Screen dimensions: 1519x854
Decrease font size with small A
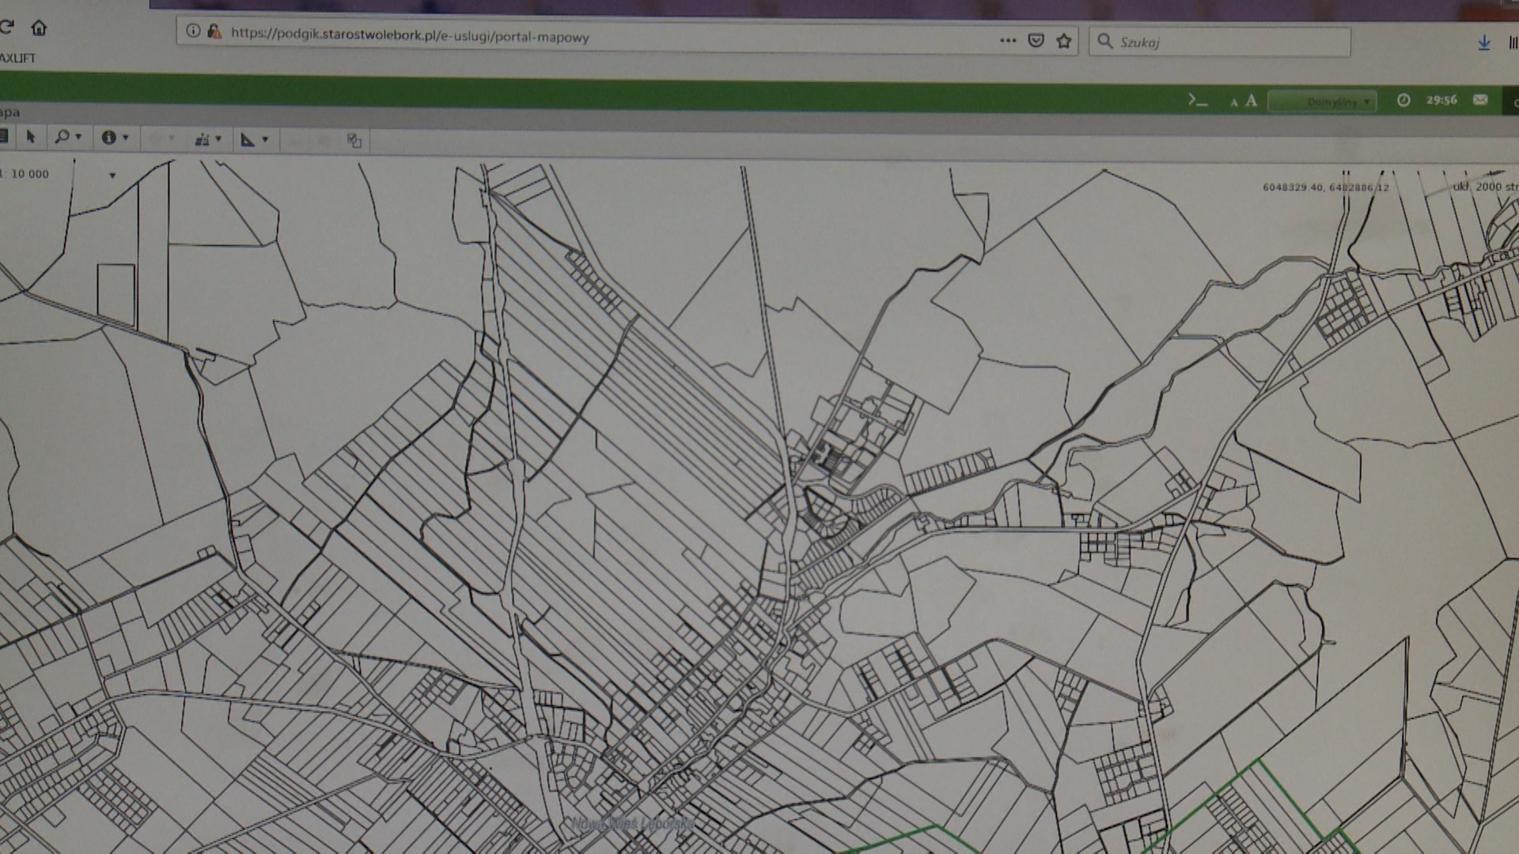(x=1233, y=102)
